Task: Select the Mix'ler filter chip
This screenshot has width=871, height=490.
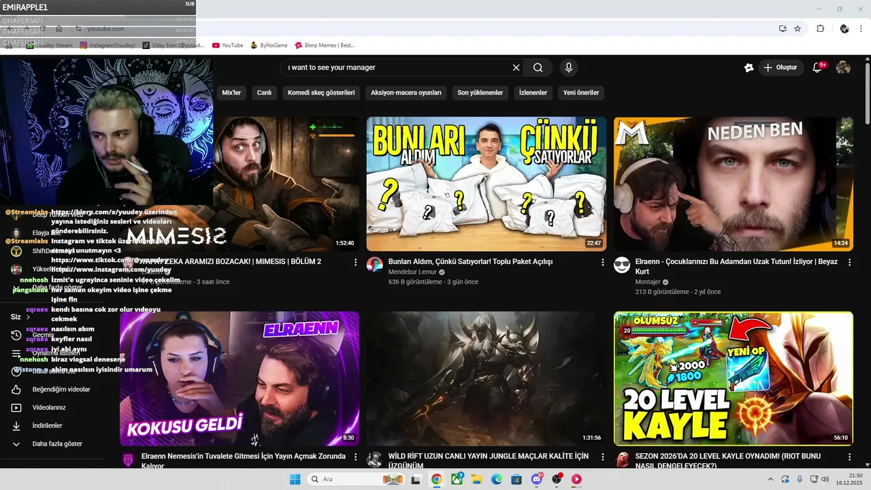Action: (x=231, y=93)
